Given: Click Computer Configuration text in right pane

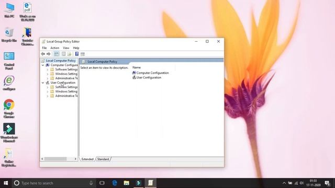Looking at the screenshot, I should 152,73.
